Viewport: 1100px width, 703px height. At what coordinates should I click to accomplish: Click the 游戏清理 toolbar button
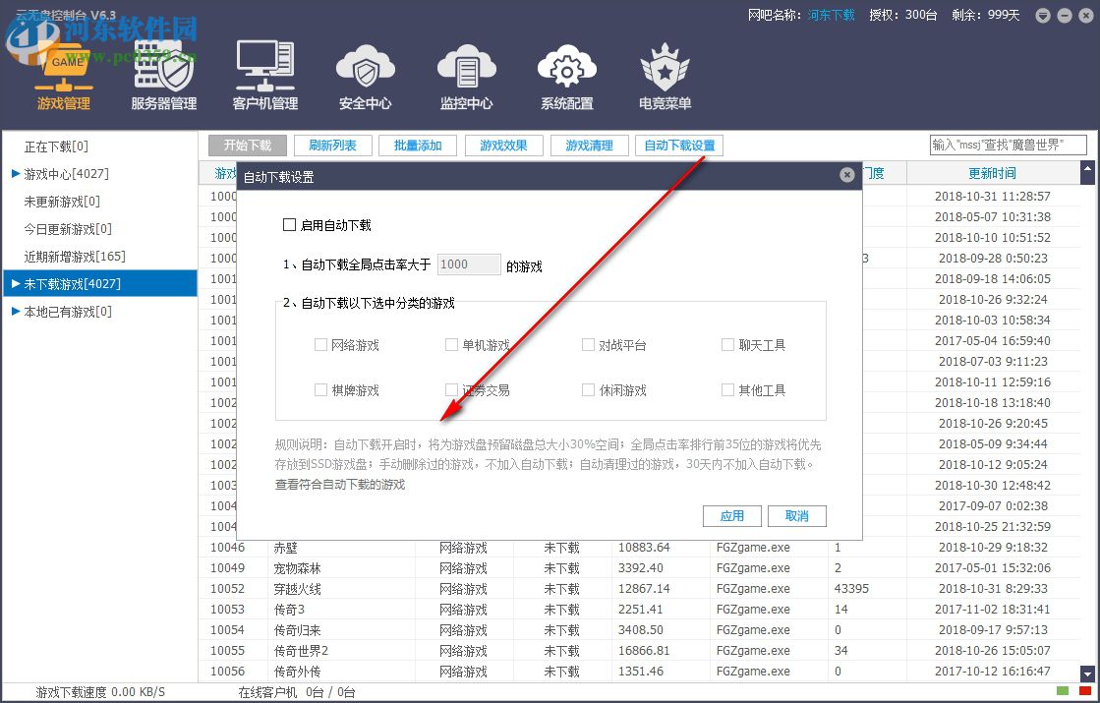(x=588, y=145)
